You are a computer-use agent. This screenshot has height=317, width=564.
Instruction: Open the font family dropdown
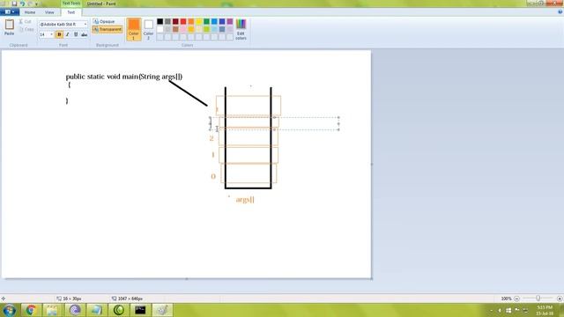tap(85, 24)
